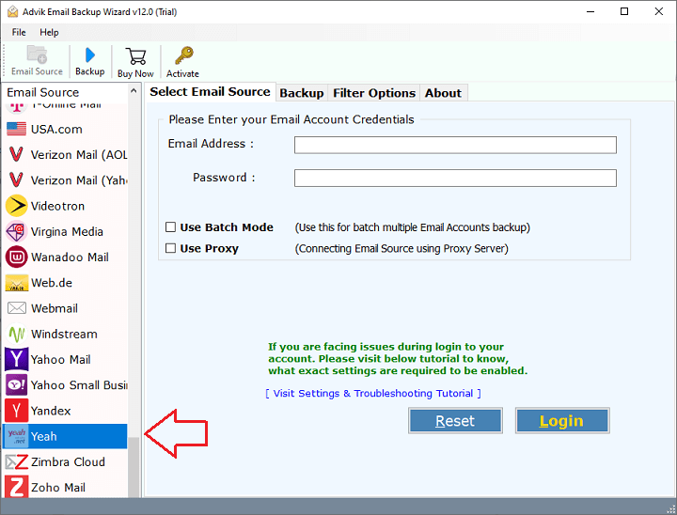Open Visit Settings & Troubleshooting Tutorial link
The height and width of the screenshot is (515, 677).
click(x=373, y=393)
